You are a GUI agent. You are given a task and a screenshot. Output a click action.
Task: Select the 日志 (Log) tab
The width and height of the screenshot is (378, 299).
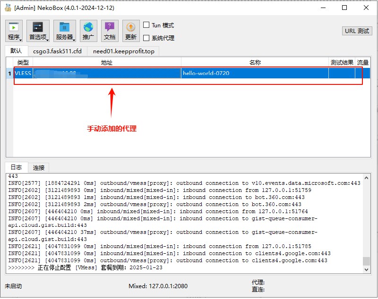16,167
